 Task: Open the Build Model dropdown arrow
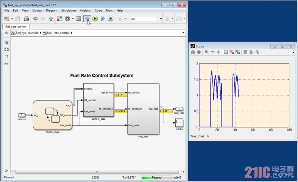pos(184,19)
